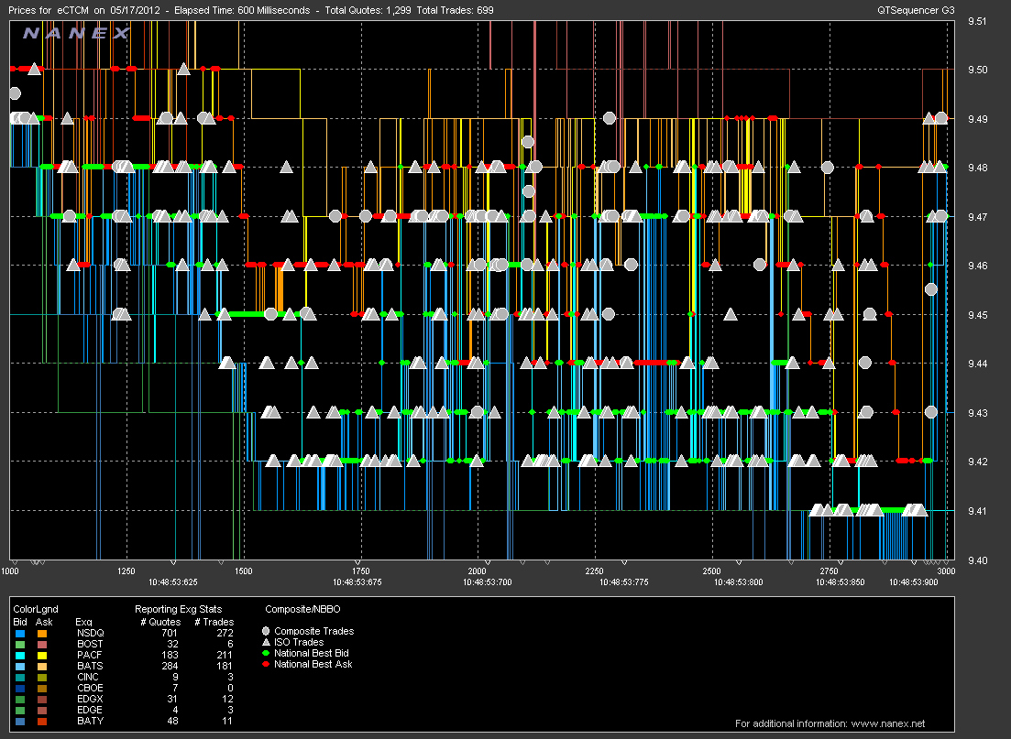Click the 3000 sequence axis label
The image size is (1011, 739).
pyautogui.click(x=946, y=571)
